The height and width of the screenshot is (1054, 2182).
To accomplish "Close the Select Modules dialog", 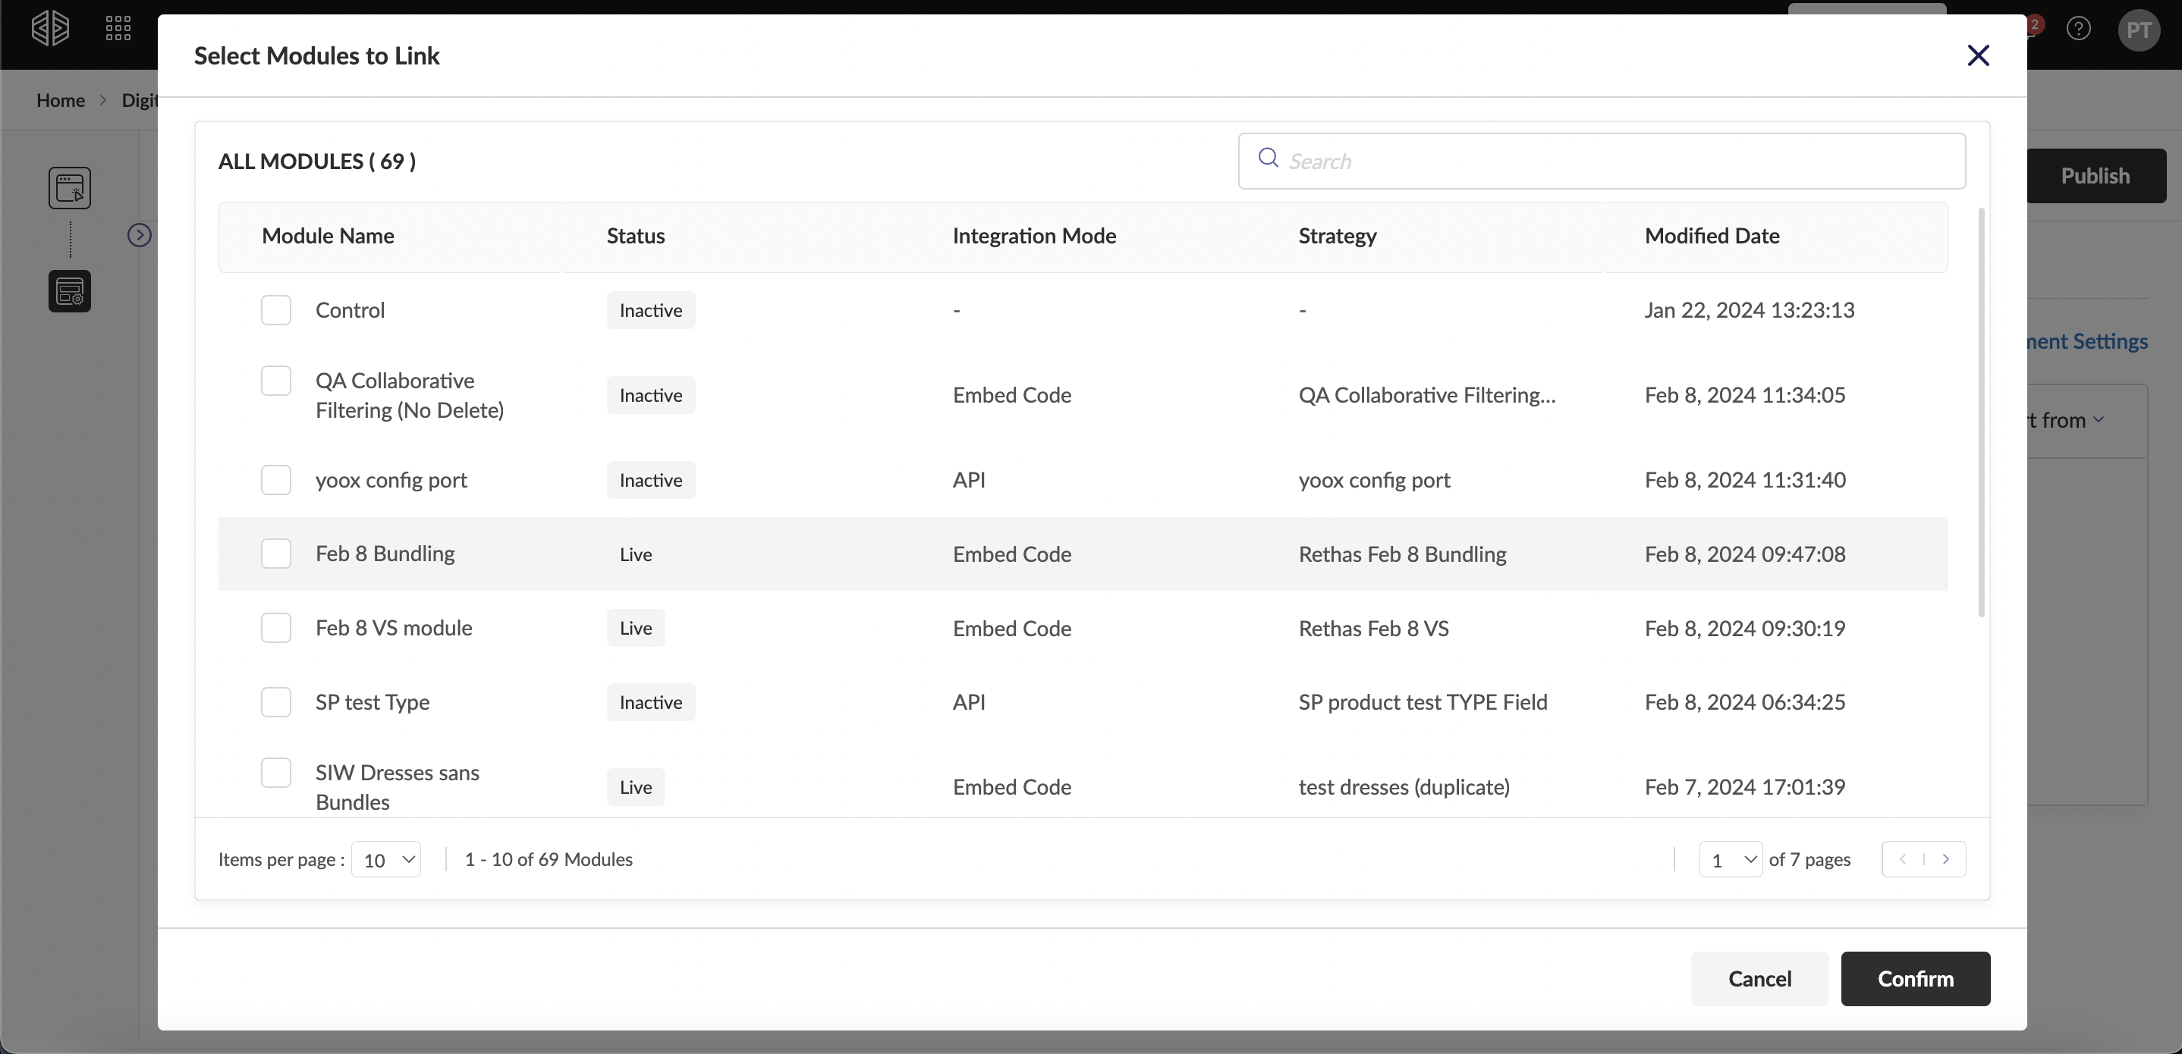I will pos(1978,56).
